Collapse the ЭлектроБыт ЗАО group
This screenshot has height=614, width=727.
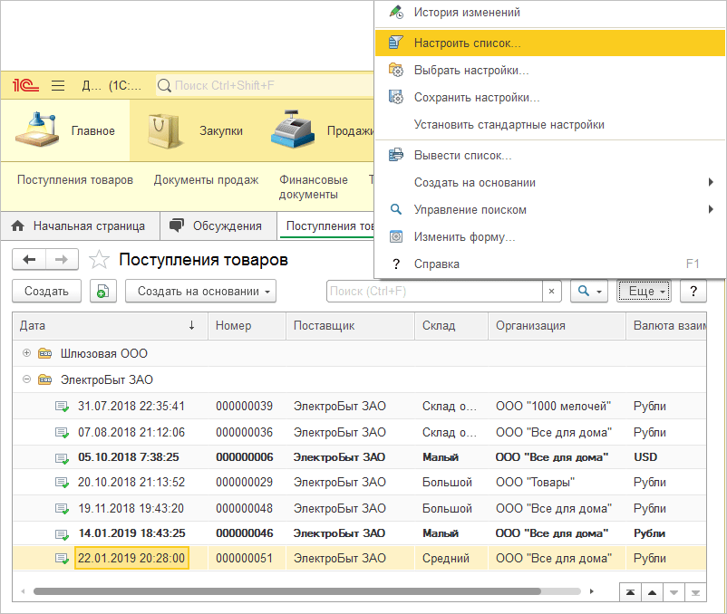(27, 379)
